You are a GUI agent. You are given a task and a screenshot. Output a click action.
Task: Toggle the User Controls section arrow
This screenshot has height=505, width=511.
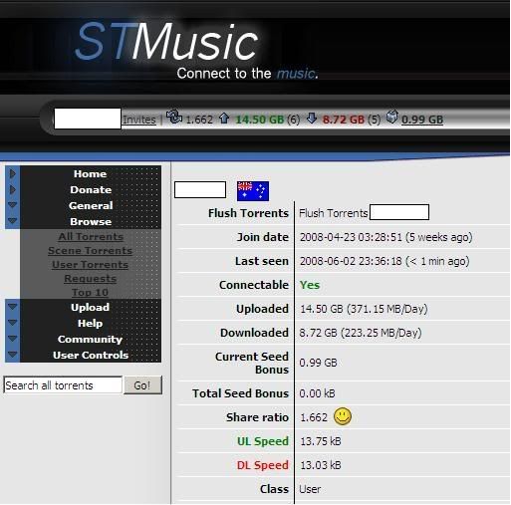13,355
